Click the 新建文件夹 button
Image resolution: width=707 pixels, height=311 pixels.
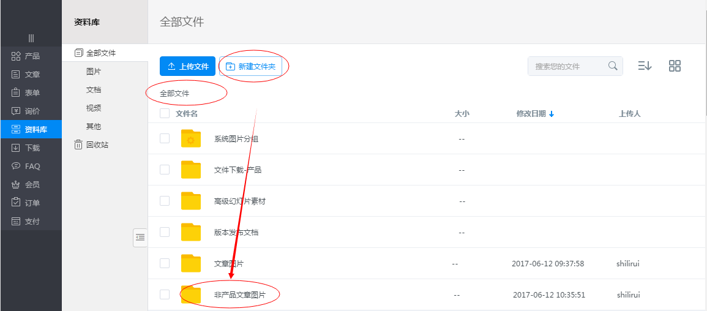point(251,66)
